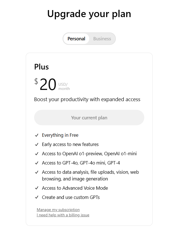
Task: Click the large '20' price figure
Action: coord(48,85)
